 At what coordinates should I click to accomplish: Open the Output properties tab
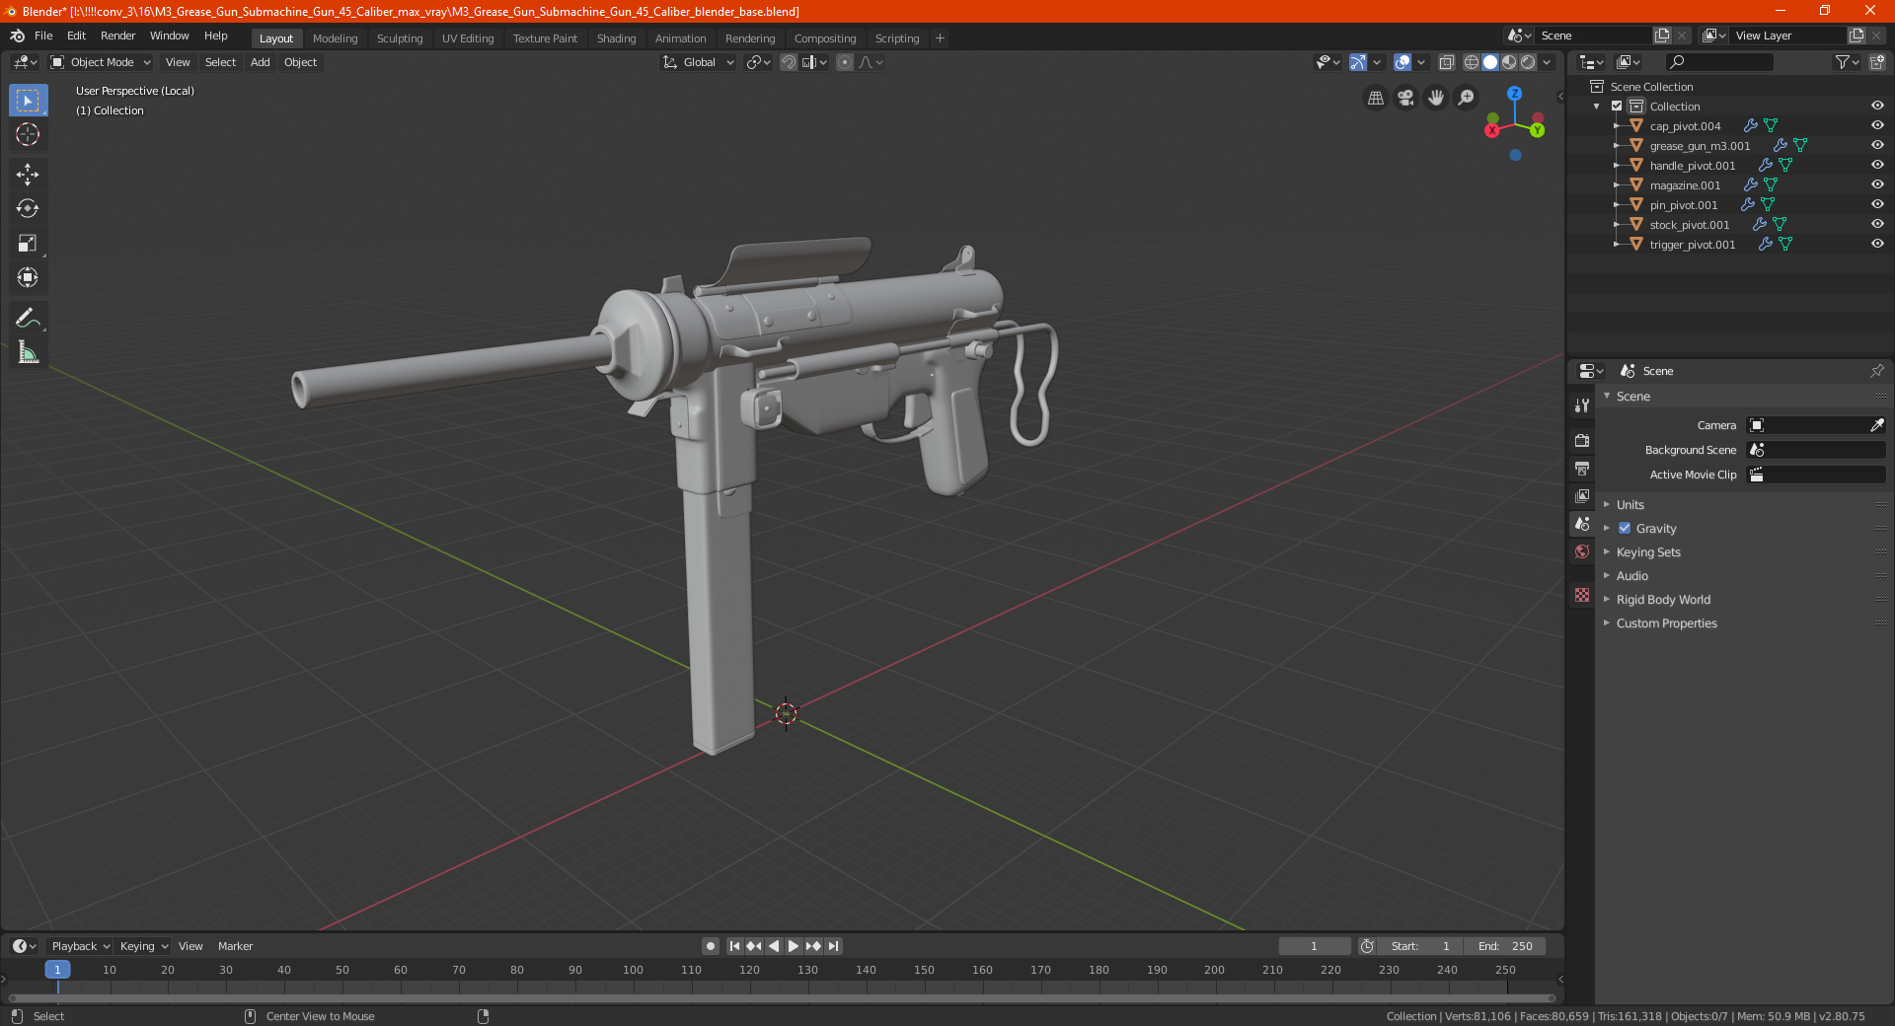1582,468
